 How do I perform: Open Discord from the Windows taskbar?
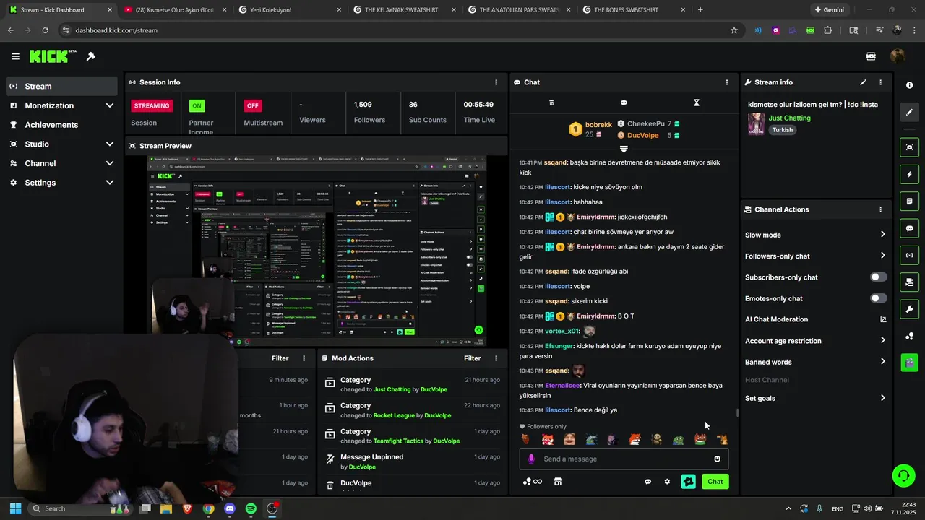coord(230,508)
